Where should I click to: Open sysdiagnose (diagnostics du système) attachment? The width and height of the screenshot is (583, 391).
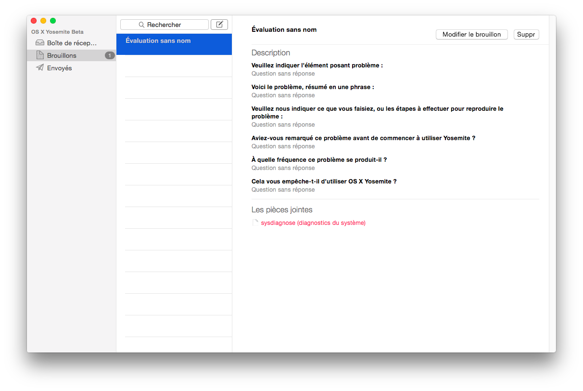(313, 223)
